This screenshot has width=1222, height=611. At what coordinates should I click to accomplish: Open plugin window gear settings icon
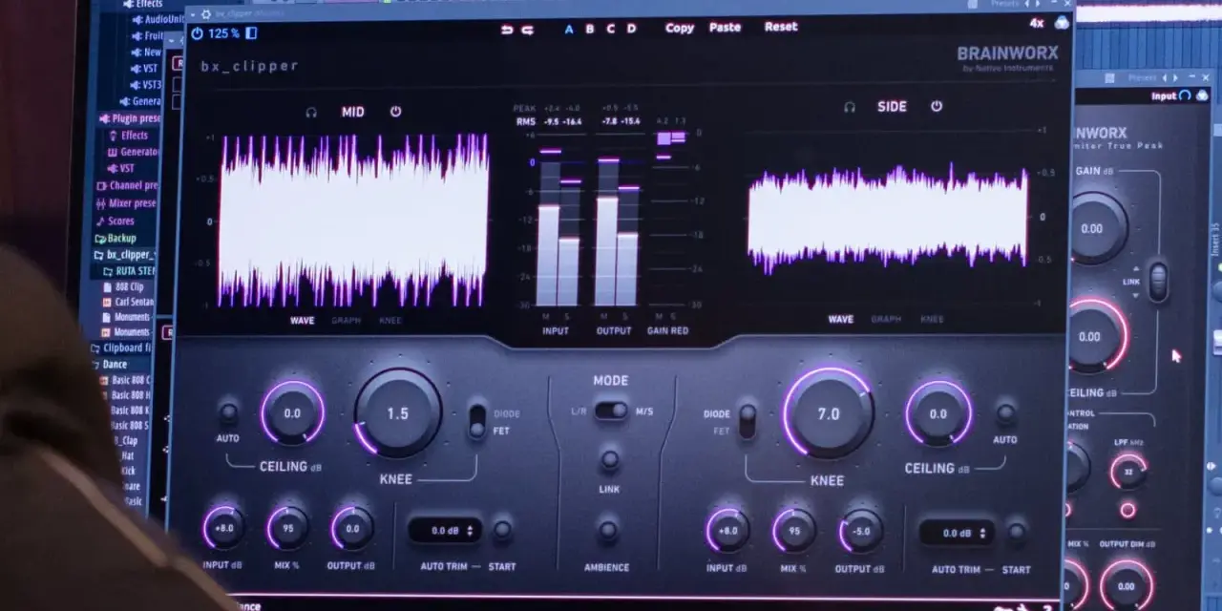[205, 14]
